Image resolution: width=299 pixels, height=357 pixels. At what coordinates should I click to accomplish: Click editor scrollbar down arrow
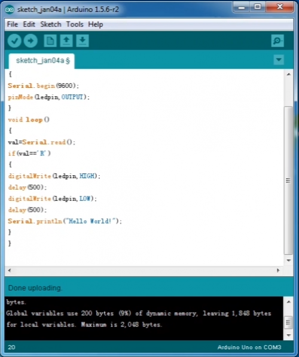(x=288, y=260)
